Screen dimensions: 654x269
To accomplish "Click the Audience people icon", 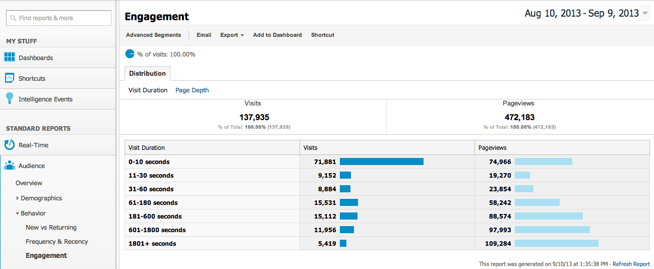I will (x=9, y=166).
